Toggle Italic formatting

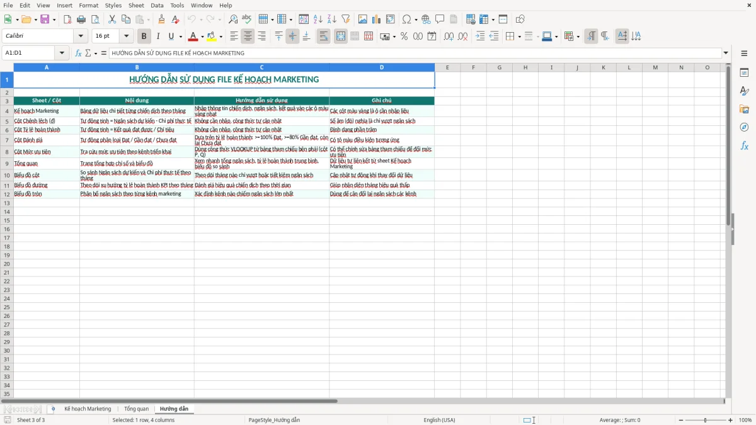coord(157,37)
